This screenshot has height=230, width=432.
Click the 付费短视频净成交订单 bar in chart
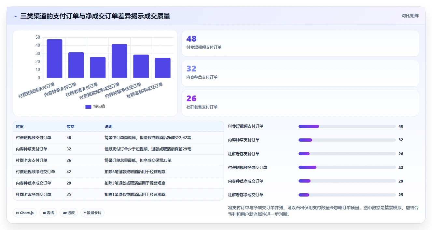119,61
